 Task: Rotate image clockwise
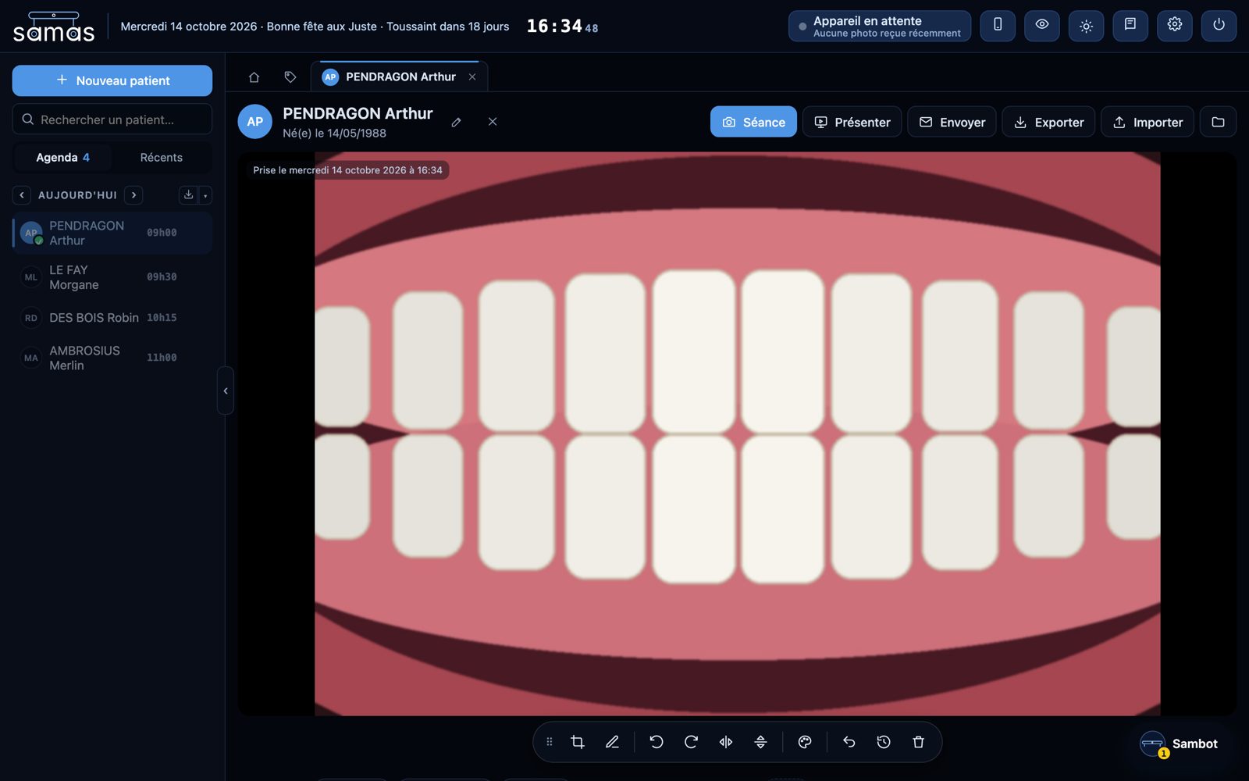click(691, 742)
